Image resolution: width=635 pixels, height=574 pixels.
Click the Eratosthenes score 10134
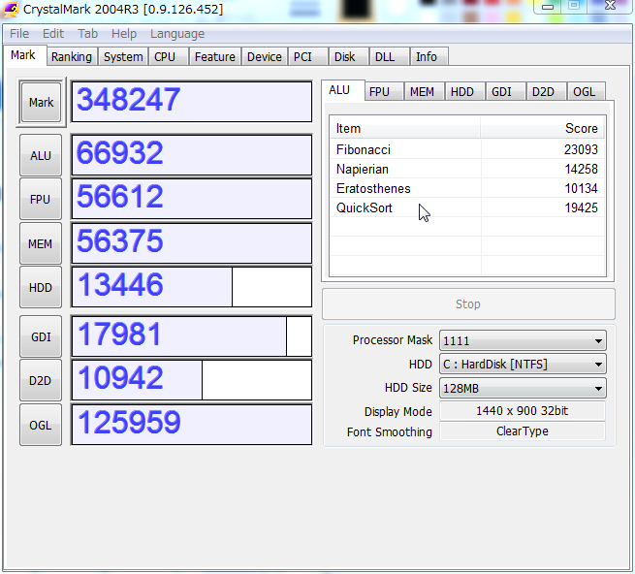point(581,188)
